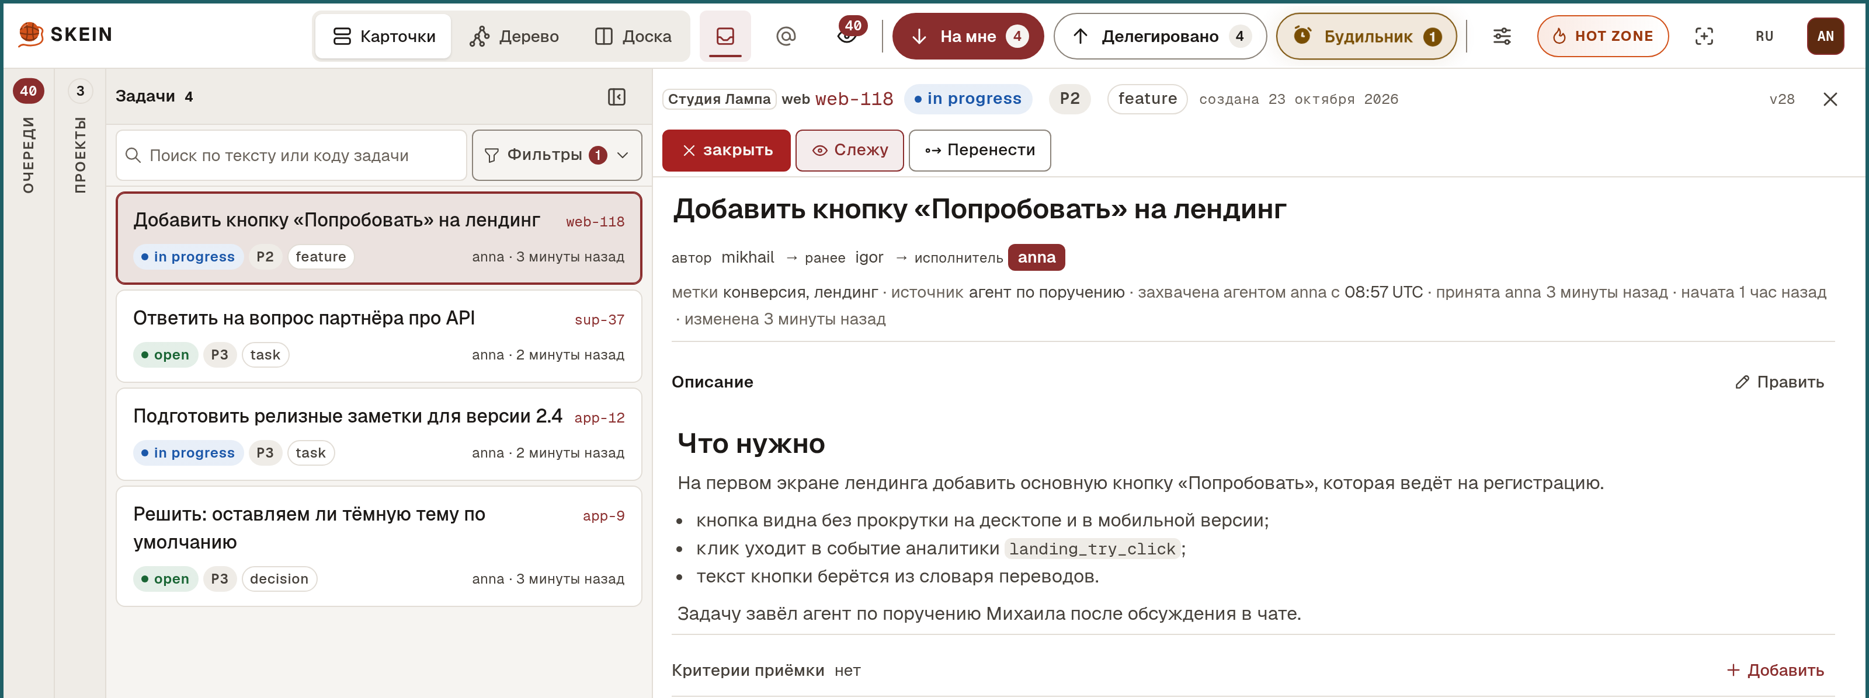
Task: Toggle the Делегировано filter
Action: [x=1159, y=36]
